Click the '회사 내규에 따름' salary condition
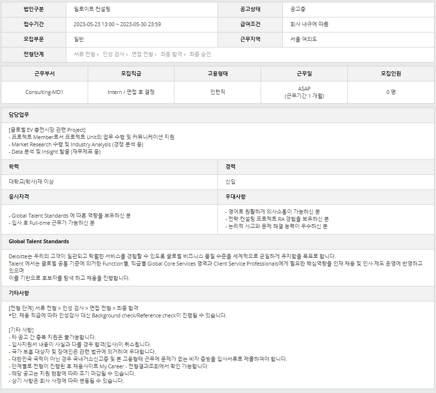The width and height of the screenshot is (436, 393). tap(309, 24)
